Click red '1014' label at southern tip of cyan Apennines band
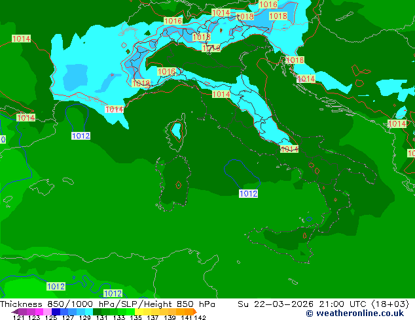 (x=289, y=149)
